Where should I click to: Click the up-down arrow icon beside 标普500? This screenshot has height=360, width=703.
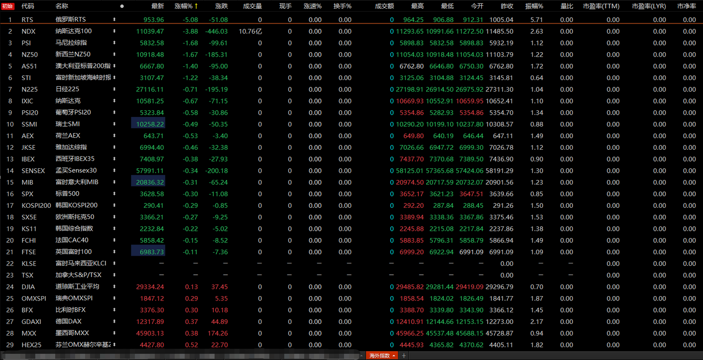pos(114,194)
